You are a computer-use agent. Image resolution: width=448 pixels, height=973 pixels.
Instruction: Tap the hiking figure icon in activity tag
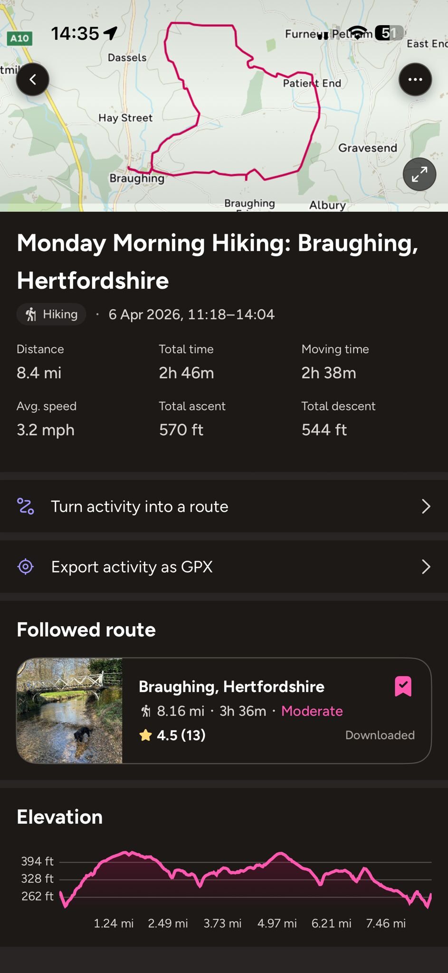click(31, 315)
